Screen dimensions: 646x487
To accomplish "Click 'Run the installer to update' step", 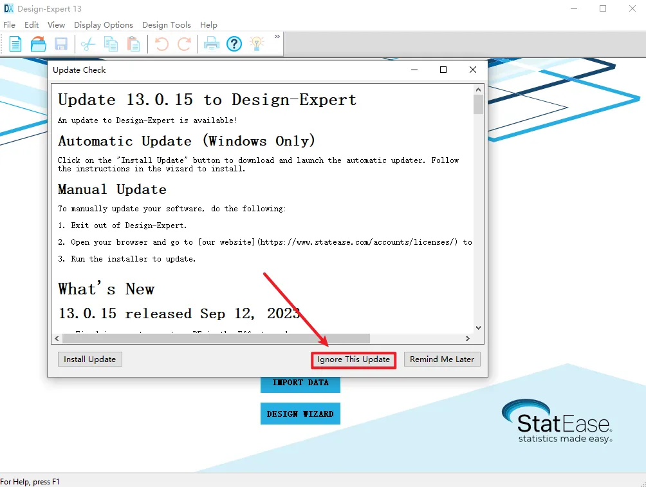I will click(133, 259).
